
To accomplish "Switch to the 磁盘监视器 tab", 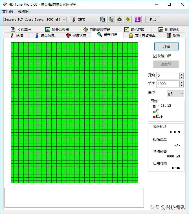I will click(57, 30).
